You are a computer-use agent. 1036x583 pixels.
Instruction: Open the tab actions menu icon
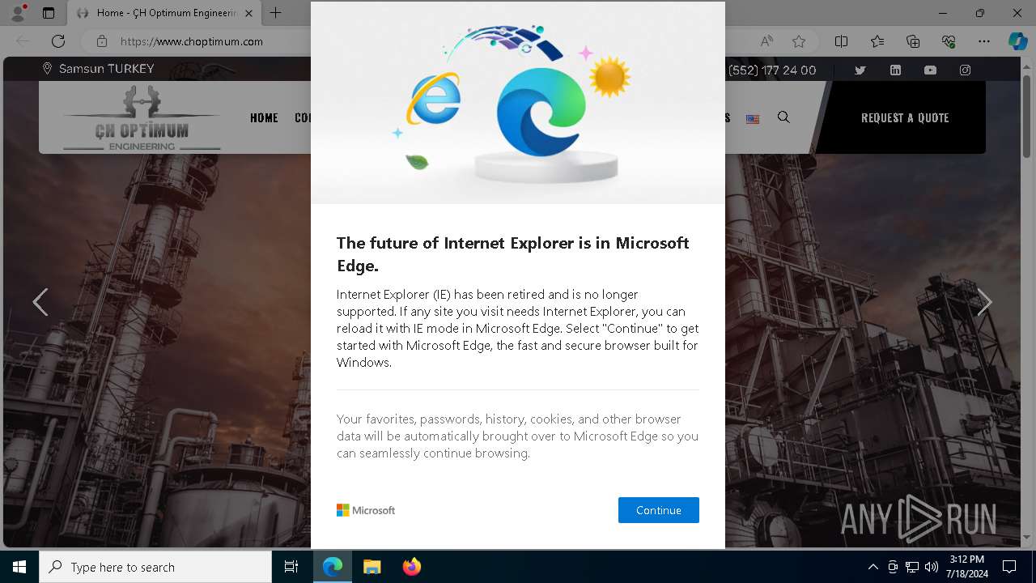point(49,13)
